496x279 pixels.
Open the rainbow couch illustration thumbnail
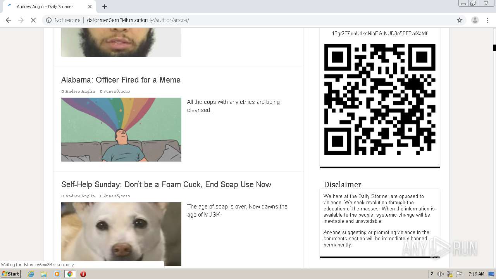point(121,129)
